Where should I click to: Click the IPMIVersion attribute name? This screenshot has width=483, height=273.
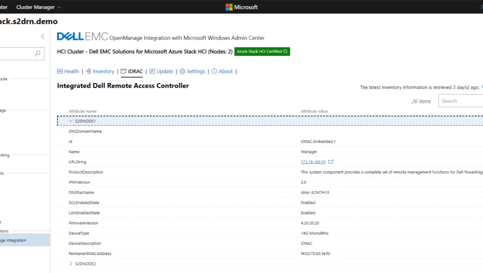point(80,182)
